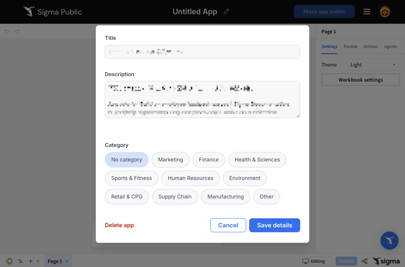Click the colorful diamond icon in bottom bar
Screen dimensions: 405x267
[x=9, y=261]
